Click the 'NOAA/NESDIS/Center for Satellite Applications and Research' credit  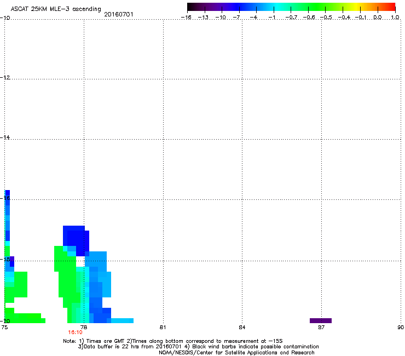tap(236, 353)
